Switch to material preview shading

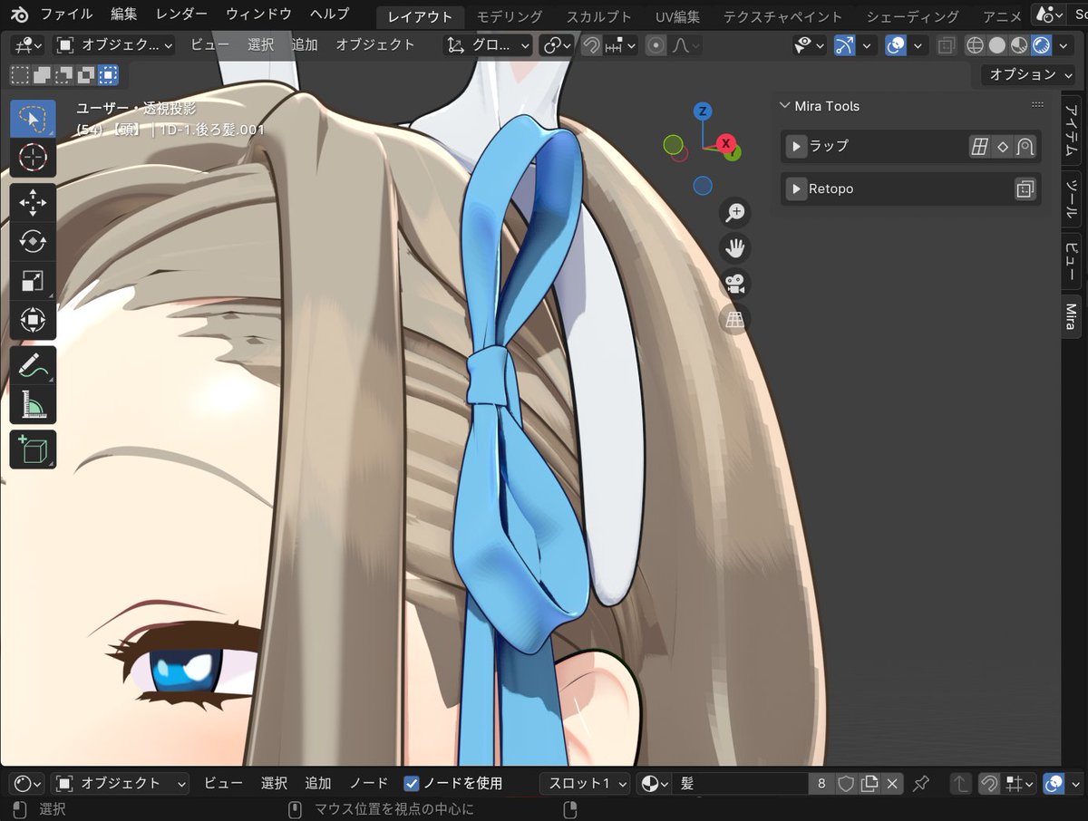[x=1019, y=45]
